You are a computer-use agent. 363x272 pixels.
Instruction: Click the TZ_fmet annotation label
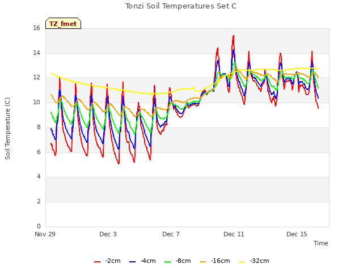pos(63,24)
